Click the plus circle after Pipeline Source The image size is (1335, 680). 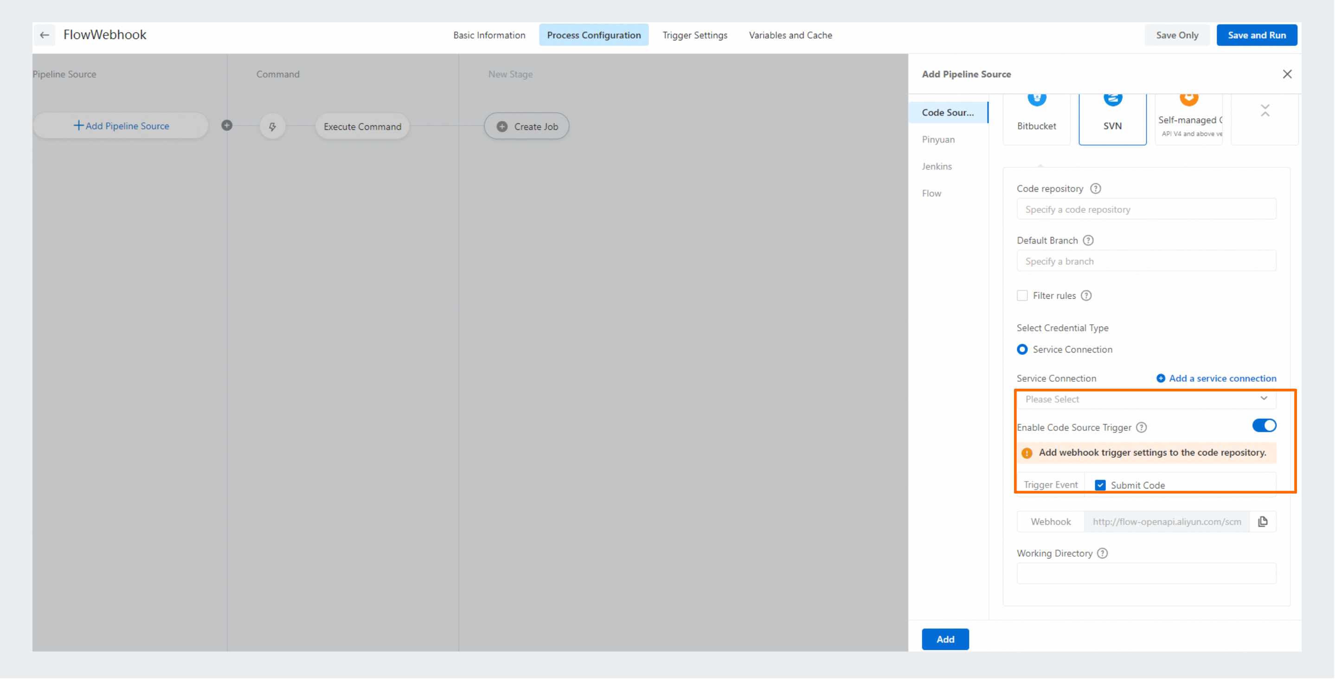(x=226, y=125)
